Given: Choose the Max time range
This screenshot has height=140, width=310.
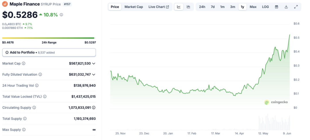Looking at the screenshot, I should 253,7.
